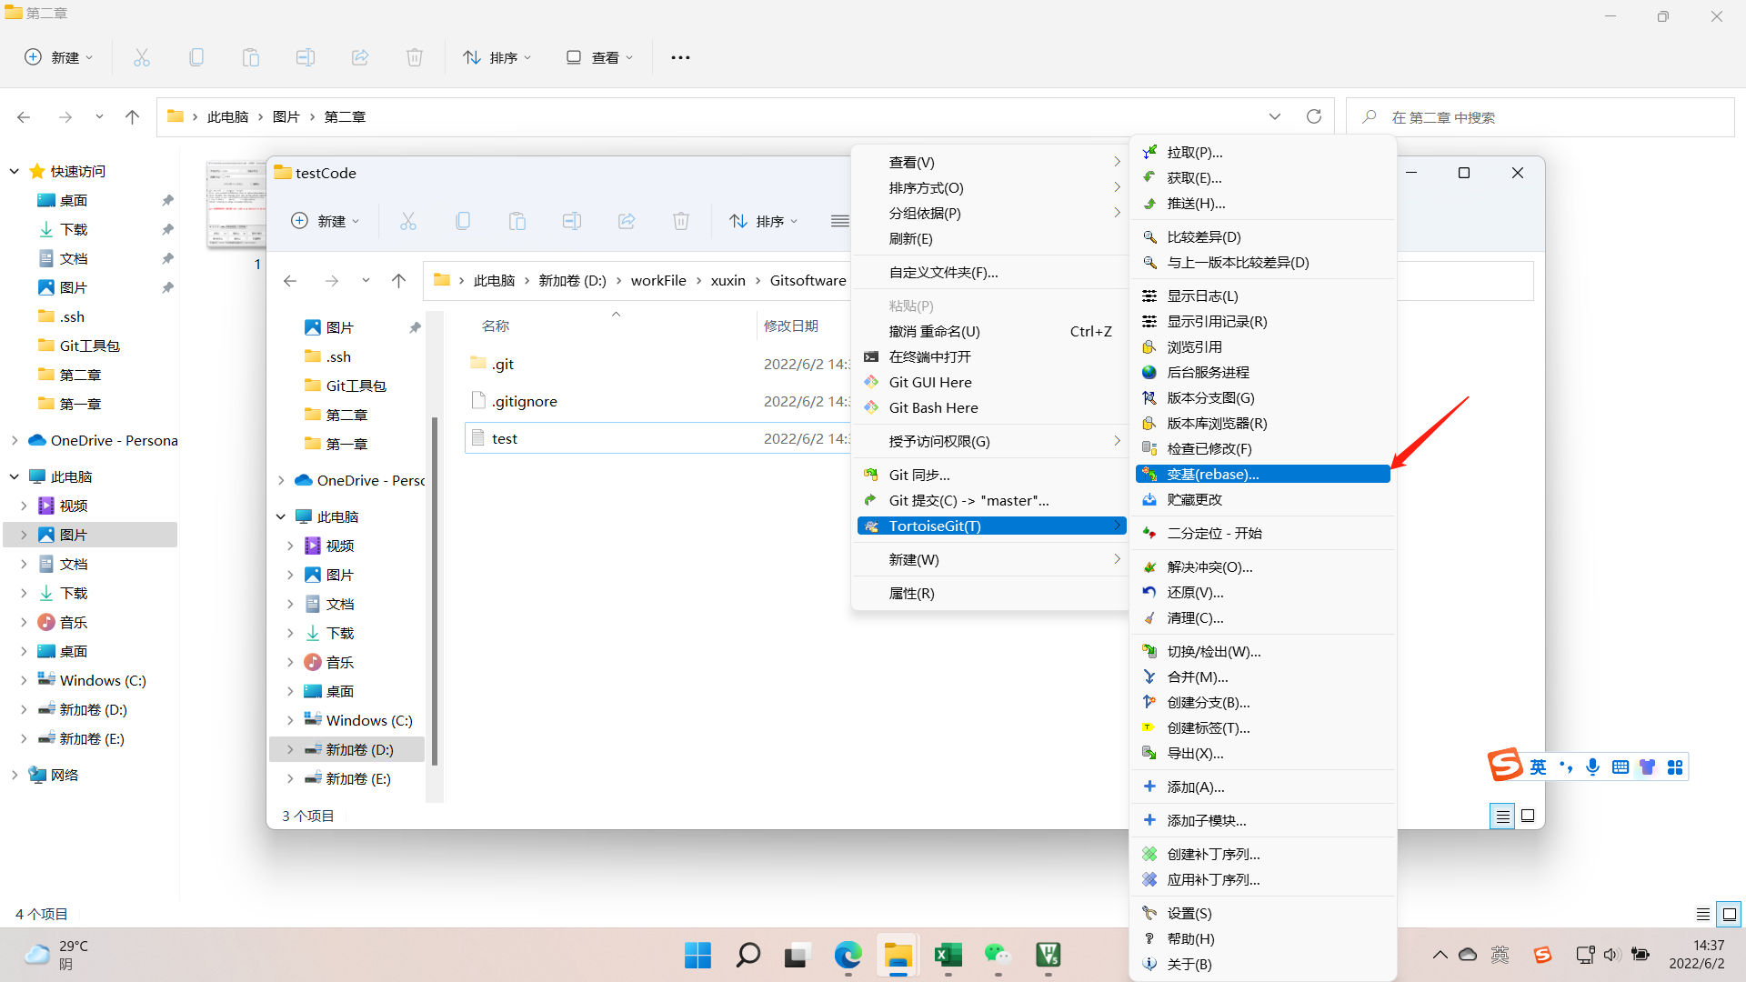The height and width of the screenshot is (982, 1746).
Task: Show hidden system tray icons
Action: click(x=1440, y=955)
